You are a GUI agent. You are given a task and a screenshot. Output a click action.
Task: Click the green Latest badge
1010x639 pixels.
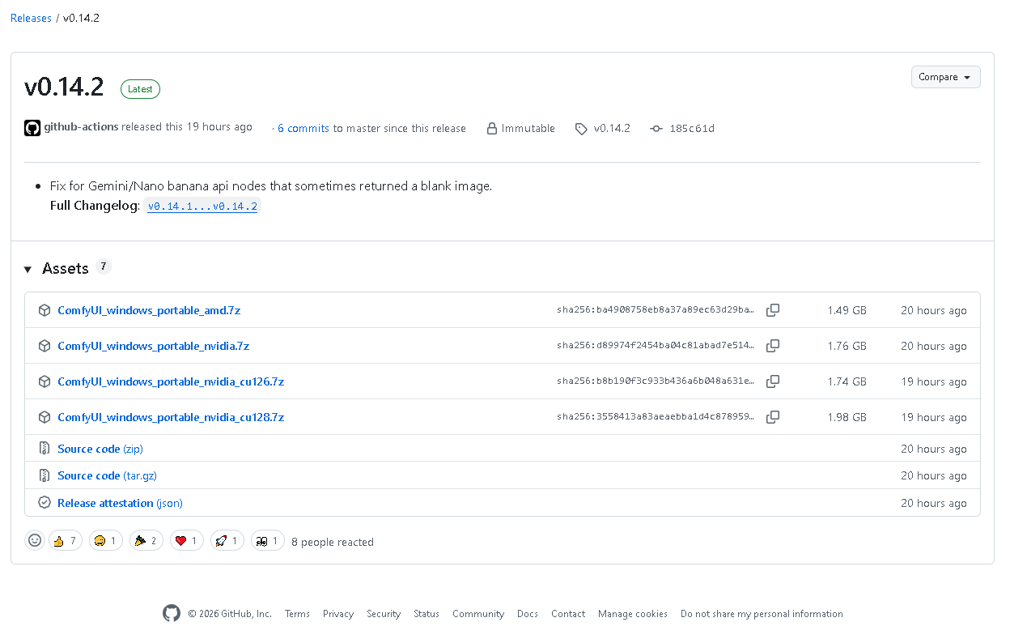(140, 89)
